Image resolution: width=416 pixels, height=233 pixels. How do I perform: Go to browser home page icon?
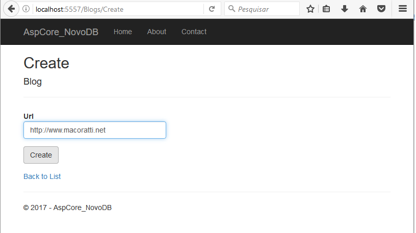pos(362,9)
